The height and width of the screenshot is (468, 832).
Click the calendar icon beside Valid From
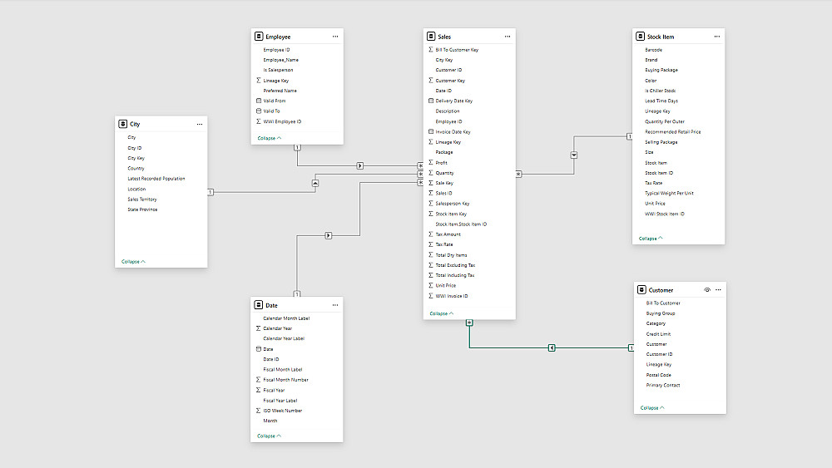[259, 101]
